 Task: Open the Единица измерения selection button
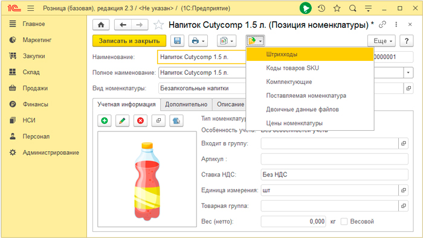click(403, 190)
